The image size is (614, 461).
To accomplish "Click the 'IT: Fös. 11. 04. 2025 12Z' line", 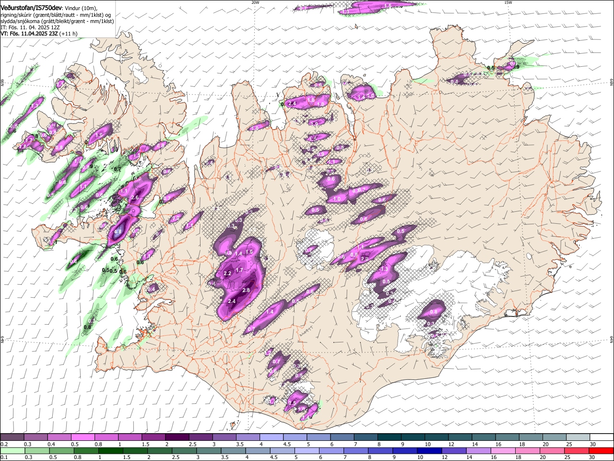I will point(30,27).
